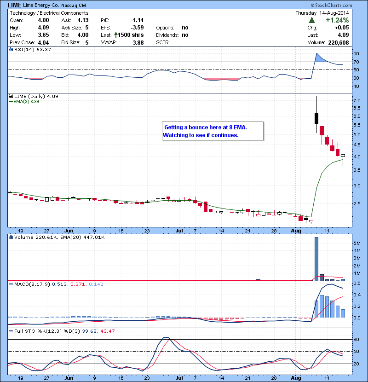The image size is (368, 382).
Task: Click the 'Jun' label on price chart axis
Action: point(69,231)
